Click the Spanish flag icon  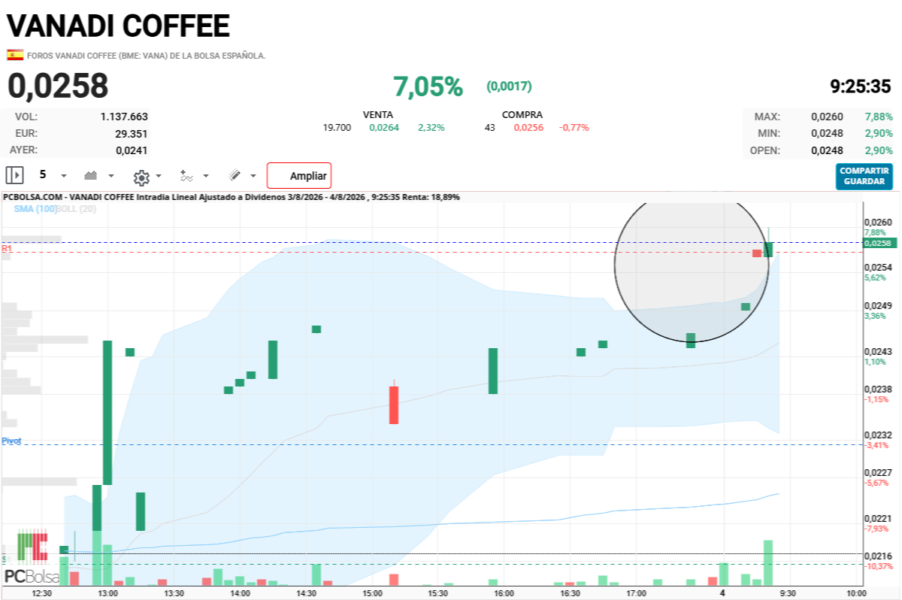pos(14,55)
